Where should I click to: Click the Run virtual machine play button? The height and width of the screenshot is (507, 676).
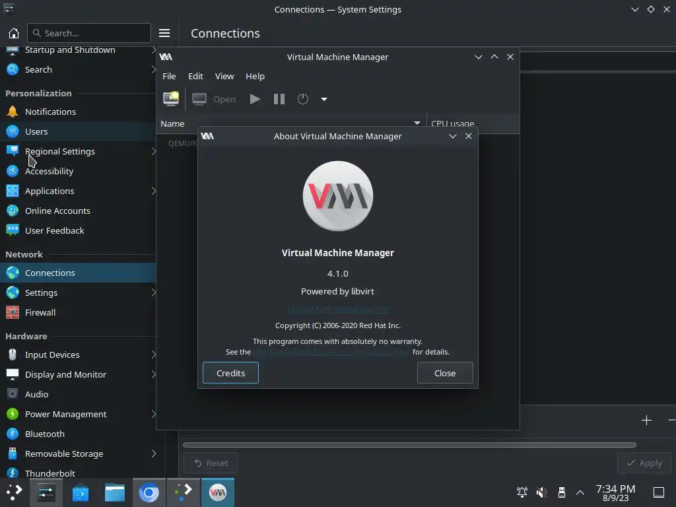255,99
